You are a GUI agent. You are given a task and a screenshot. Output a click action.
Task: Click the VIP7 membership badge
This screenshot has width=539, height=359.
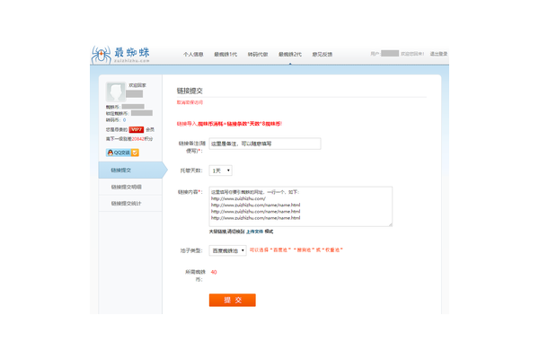coord(137,129)
